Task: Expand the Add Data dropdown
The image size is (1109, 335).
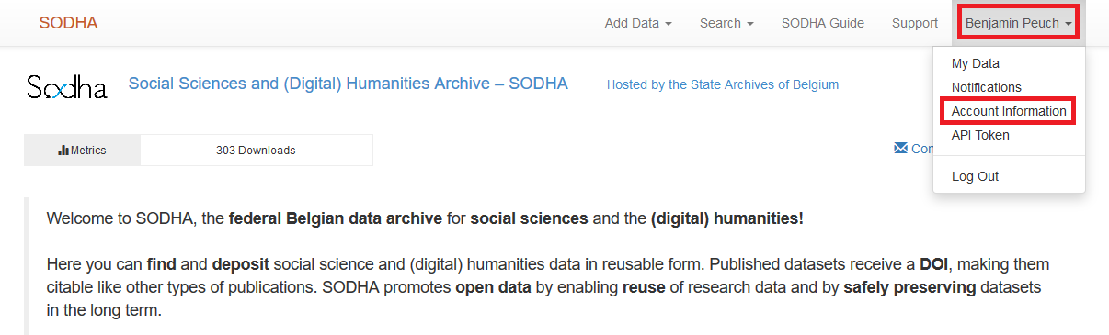Action: [x=638, y=23]
